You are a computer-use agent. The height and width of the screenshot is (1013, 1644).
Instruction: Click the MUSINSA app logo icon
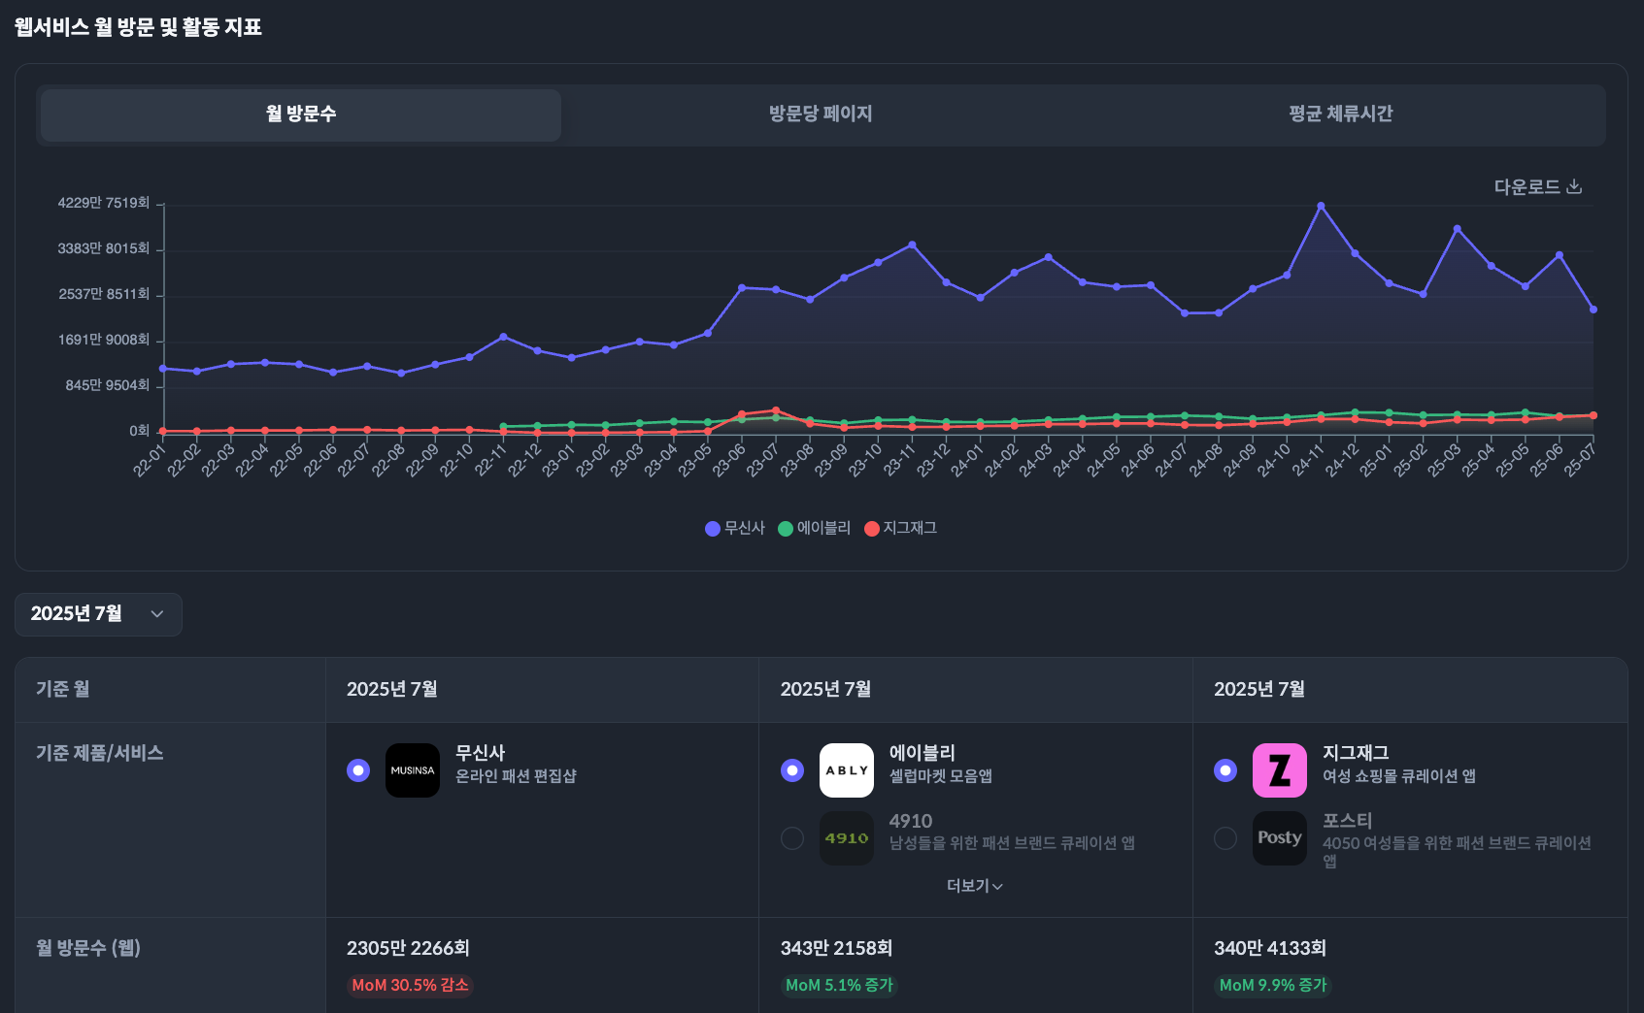click(413, 769)
